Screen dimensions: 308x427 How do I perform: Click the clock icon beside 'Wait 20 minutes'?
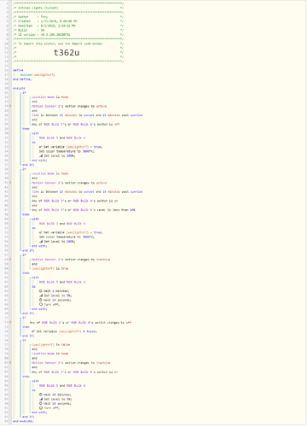[x=41, y=395]
